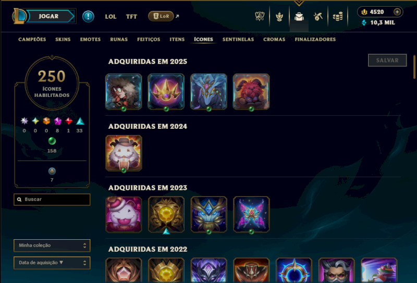Open the Store coins icon
Screen dimensions: 417x283
[x=338, y=17]
